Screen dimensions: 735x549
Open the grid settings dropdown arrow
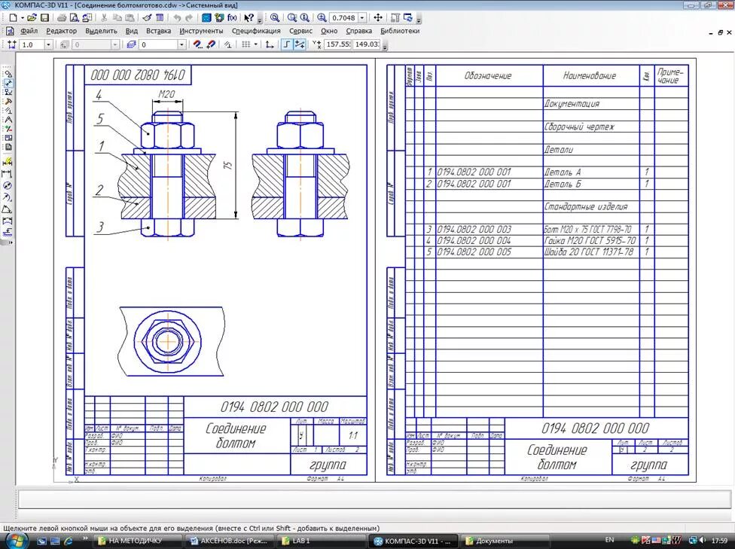(x=255, y=44)
